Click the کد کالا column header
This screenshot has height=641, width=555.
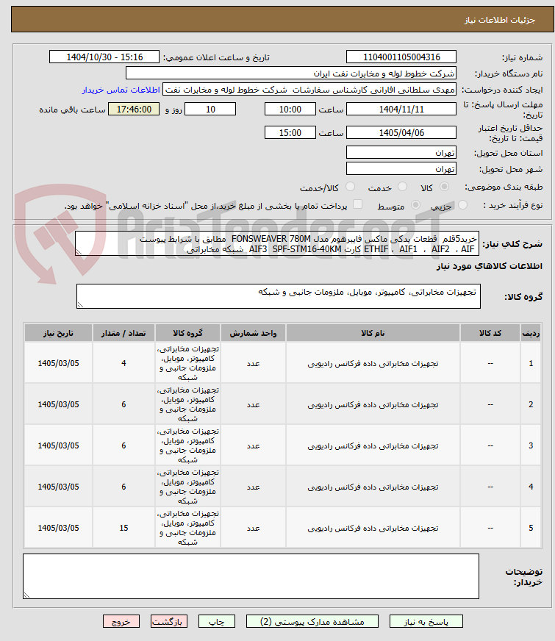point(490,333)
